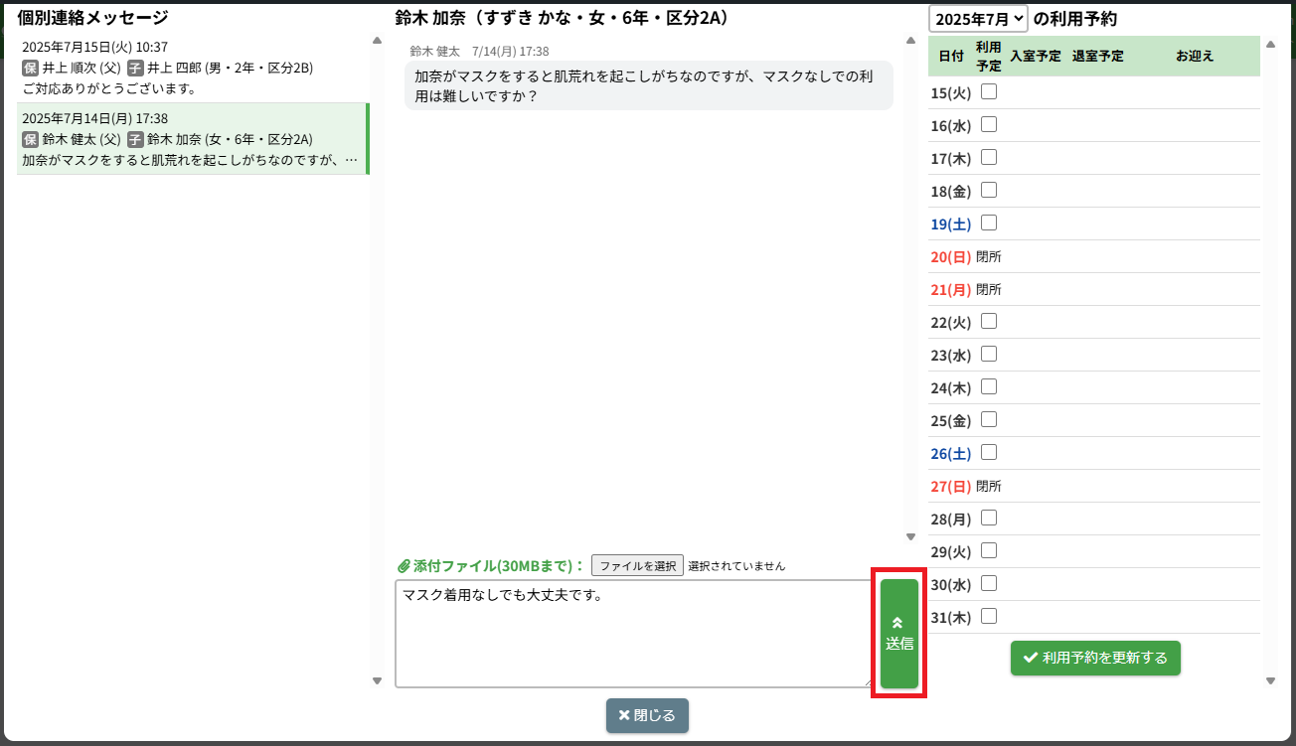Open the 2025年7月 month dropdown
Screen dimensions: 1296x746
point(978,19)
